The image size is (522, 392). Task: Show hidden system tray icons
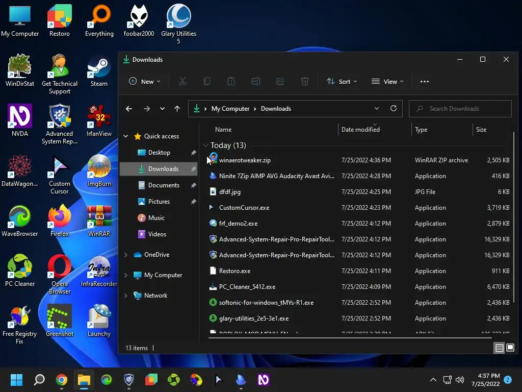tap(433, 380)
